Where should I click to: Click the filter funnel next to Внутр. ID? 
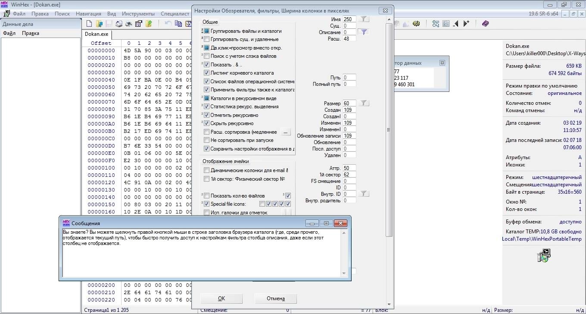click(x=364, y=194)
